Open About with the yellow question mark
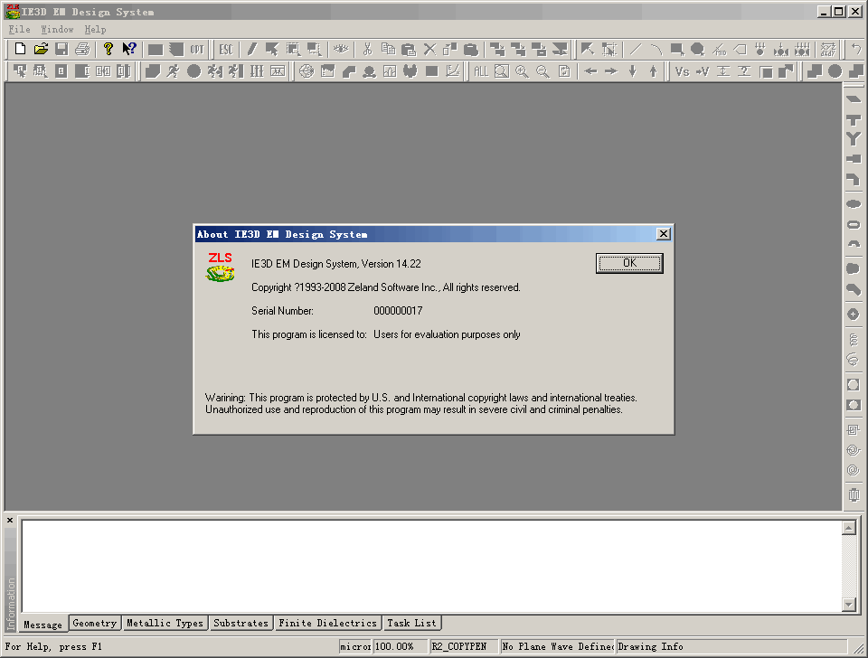 108,49
